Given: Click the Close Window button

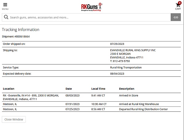Looking at the screenshot, I should click(14, 119).
